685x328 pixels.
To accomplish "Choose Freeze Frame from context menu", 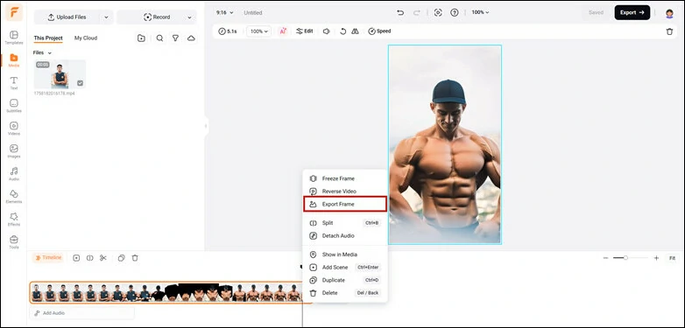I will click(344, 178).
